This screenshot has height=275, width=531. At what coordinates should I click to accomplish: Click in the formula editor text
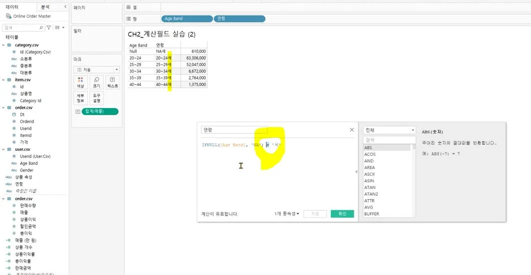coord(242,145)
